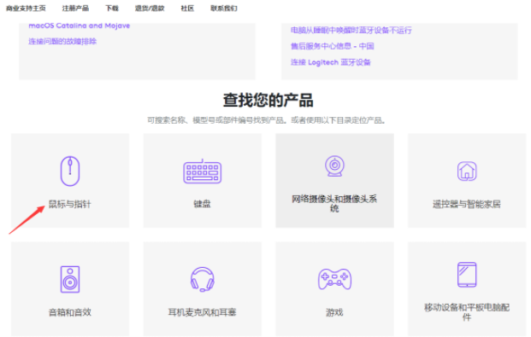Select 网络摄像头和摄像头系统 category label
531x337 pixels.
pos(334,204)
